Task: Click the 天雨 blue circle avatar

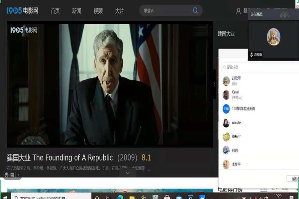Action: (x=226, y=109)
